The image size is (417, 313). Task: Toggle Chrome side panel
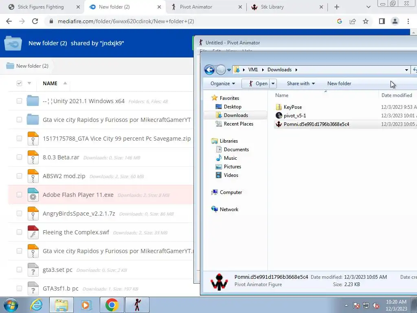(382, 21)
